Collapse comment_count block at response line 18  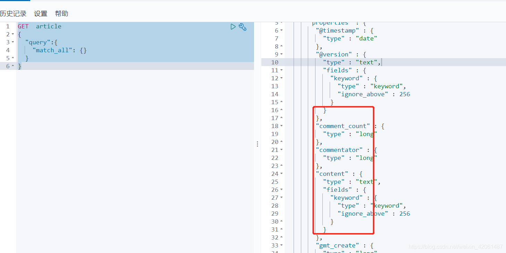(281, 126)
